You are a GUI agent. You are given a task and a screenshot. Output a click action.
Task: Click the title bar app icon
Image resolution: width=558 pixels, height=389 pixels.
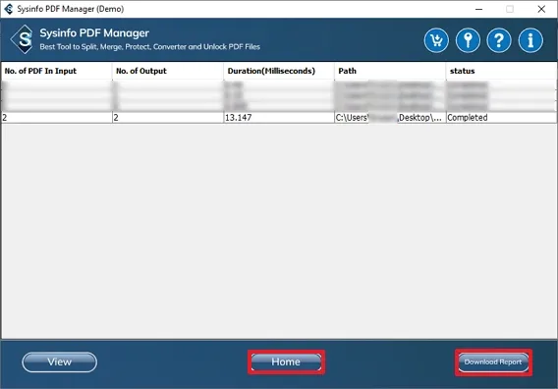click(x=9, y=9)
